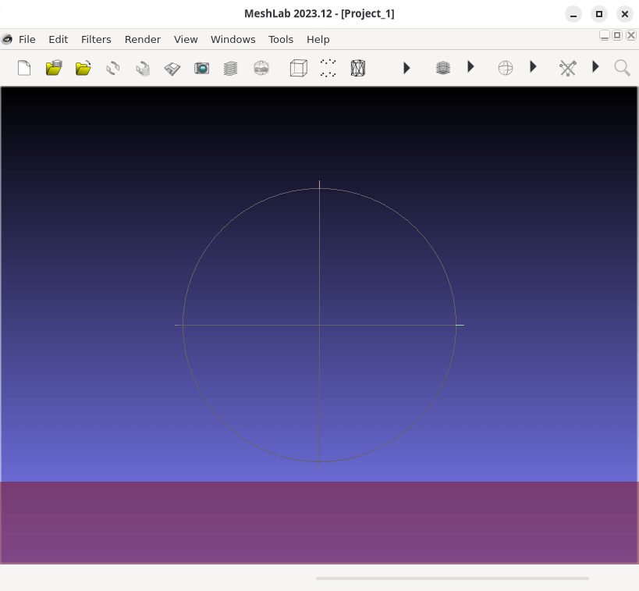Image resolution: width=639 pixels, height=591 pixels.
Task: Take a snapshot with the camera icon
Action: [x=202, y=68]
